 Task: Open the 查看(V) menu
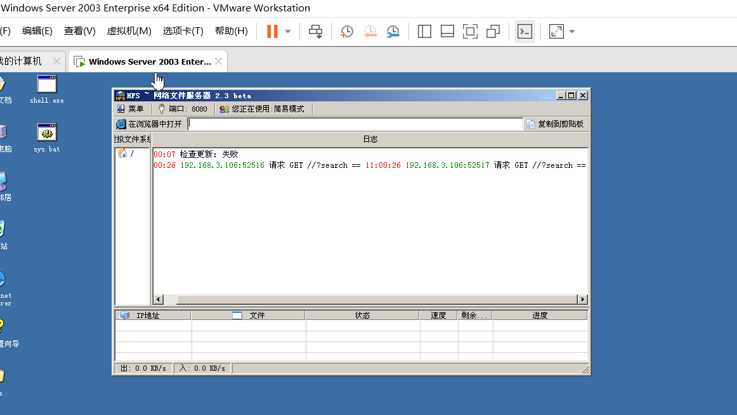click(79, 31)
